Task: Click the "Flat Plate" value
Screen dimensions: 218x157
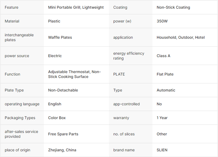Action: tap(165, 74)
